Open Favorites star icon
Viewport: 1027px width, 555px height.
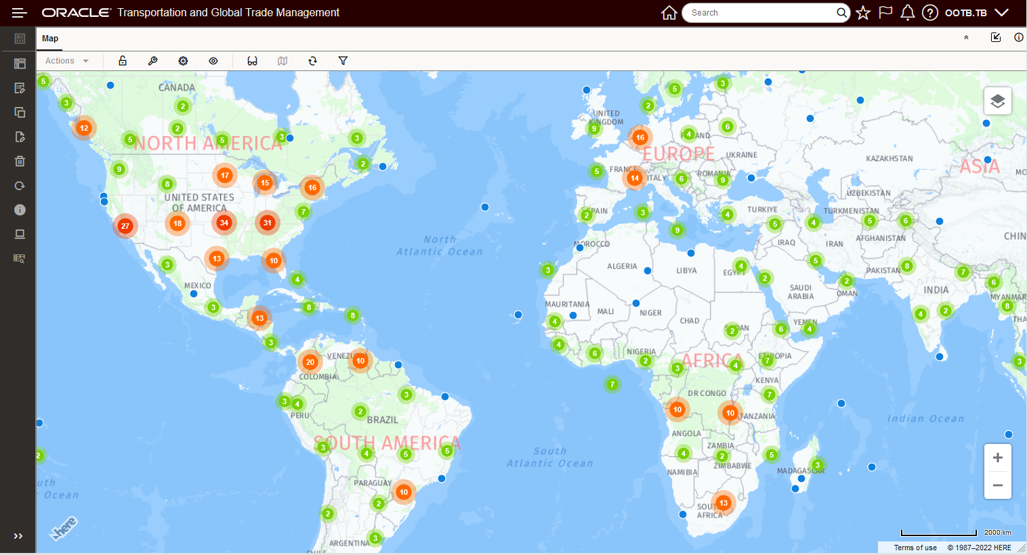863,13
